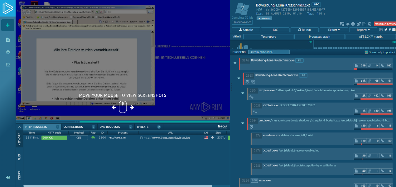Download the network PCAP file
396x187 pixels.
222,127
